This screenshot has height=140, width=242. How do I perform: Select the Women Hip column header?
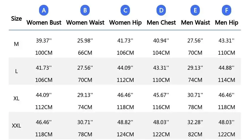click(125, 23)
